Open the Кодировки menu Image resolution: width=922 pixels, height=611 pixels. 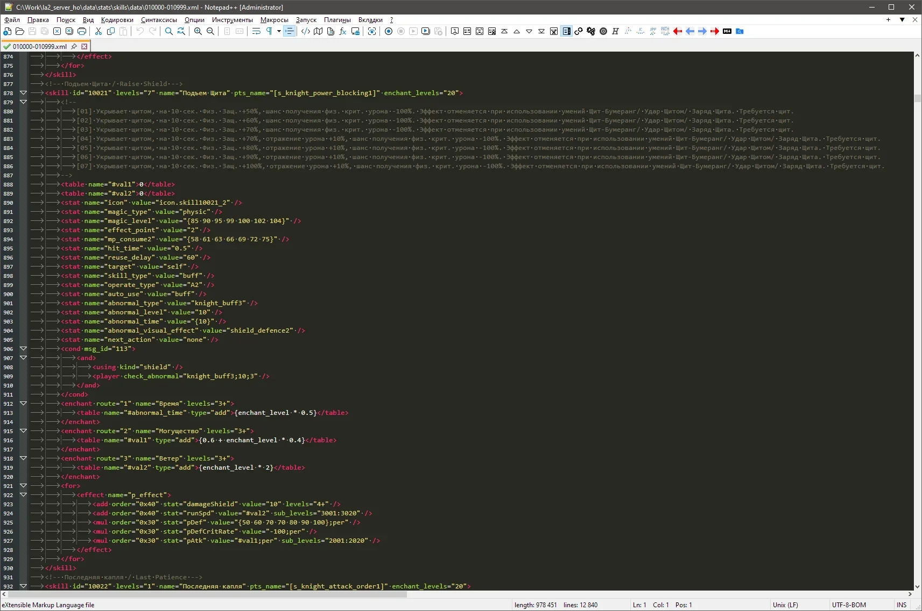click(117, 20)
